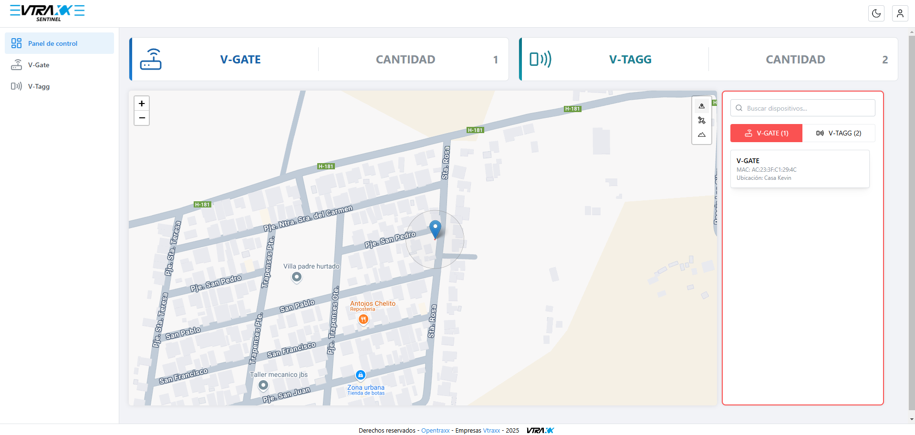Switch to the standard map layer
915x435 pixels.
pyautogui.click(x=702, y=106)
